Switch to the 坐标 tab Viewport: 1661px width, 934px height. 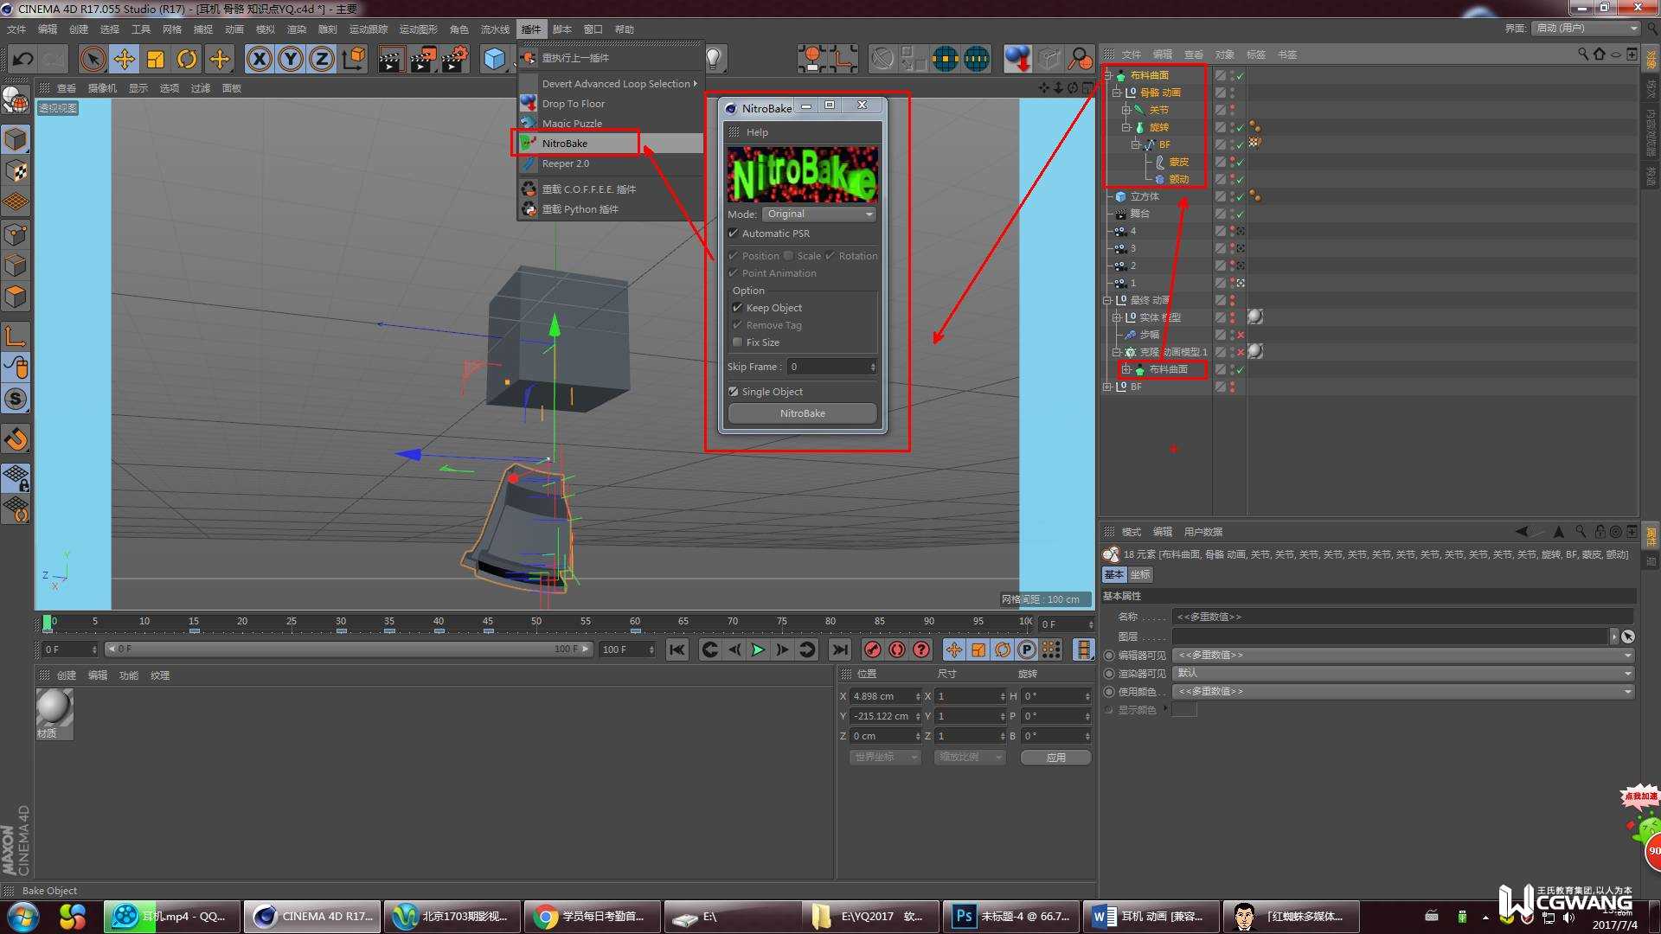pos(1140,574)
